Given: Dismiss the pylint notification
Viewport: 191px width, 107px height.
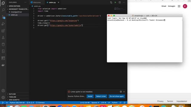Looking at the screenshot, I should pos(124,92).
